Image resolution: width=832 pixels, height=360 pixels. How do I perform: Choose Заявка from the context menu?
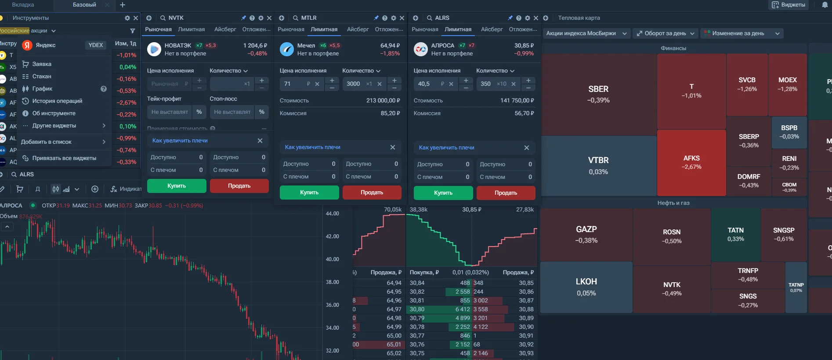(x=64, y=64)
